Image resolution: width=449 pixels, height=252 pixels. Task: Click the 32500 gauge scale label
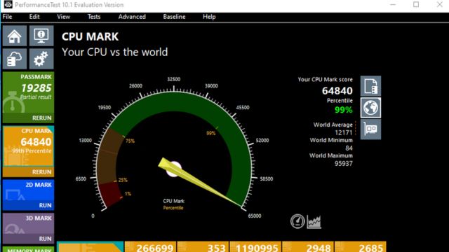(174, 79)
